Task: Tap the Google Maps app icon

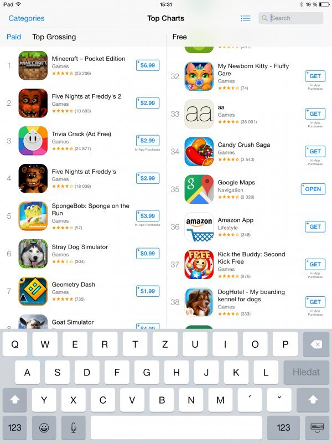Action: tap(199, 189)
